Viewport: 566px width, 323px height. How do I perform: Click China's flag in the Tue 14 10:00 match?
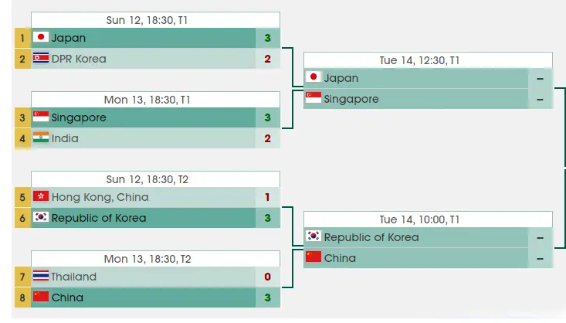coord(314,257)
